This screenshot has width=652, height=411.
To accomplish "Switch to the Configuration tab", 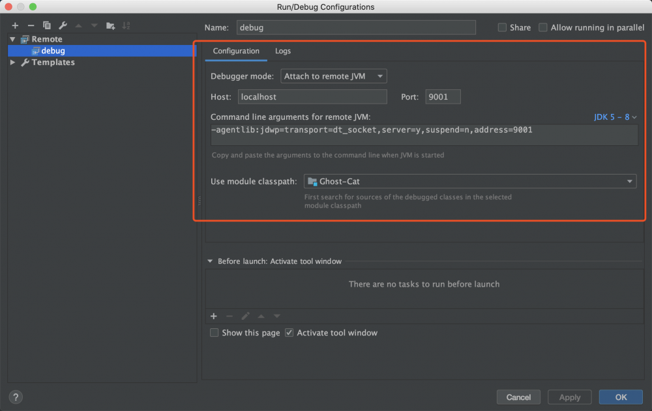I will pos(236,51).
